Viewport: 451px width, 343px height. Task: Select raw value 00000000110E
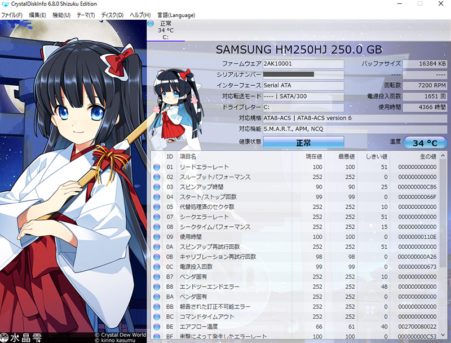click(417, 237)
